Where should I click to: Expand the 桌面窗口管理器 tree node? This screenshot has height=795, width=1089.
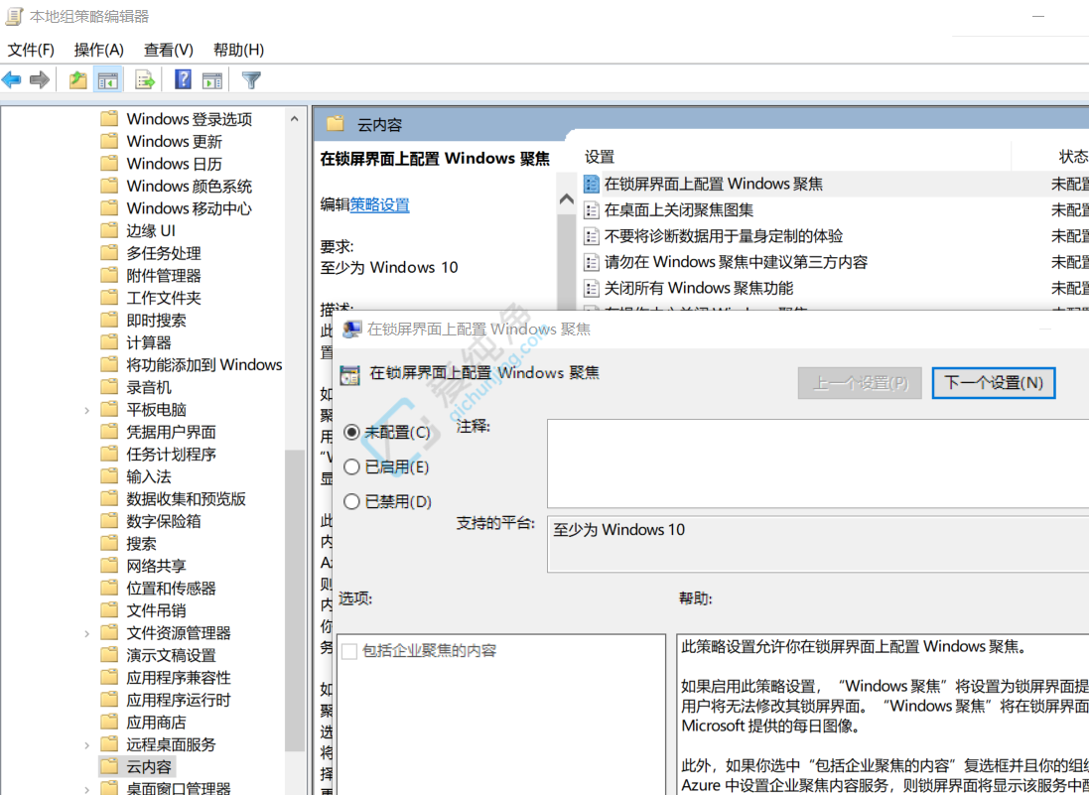(x=86, y=789)
